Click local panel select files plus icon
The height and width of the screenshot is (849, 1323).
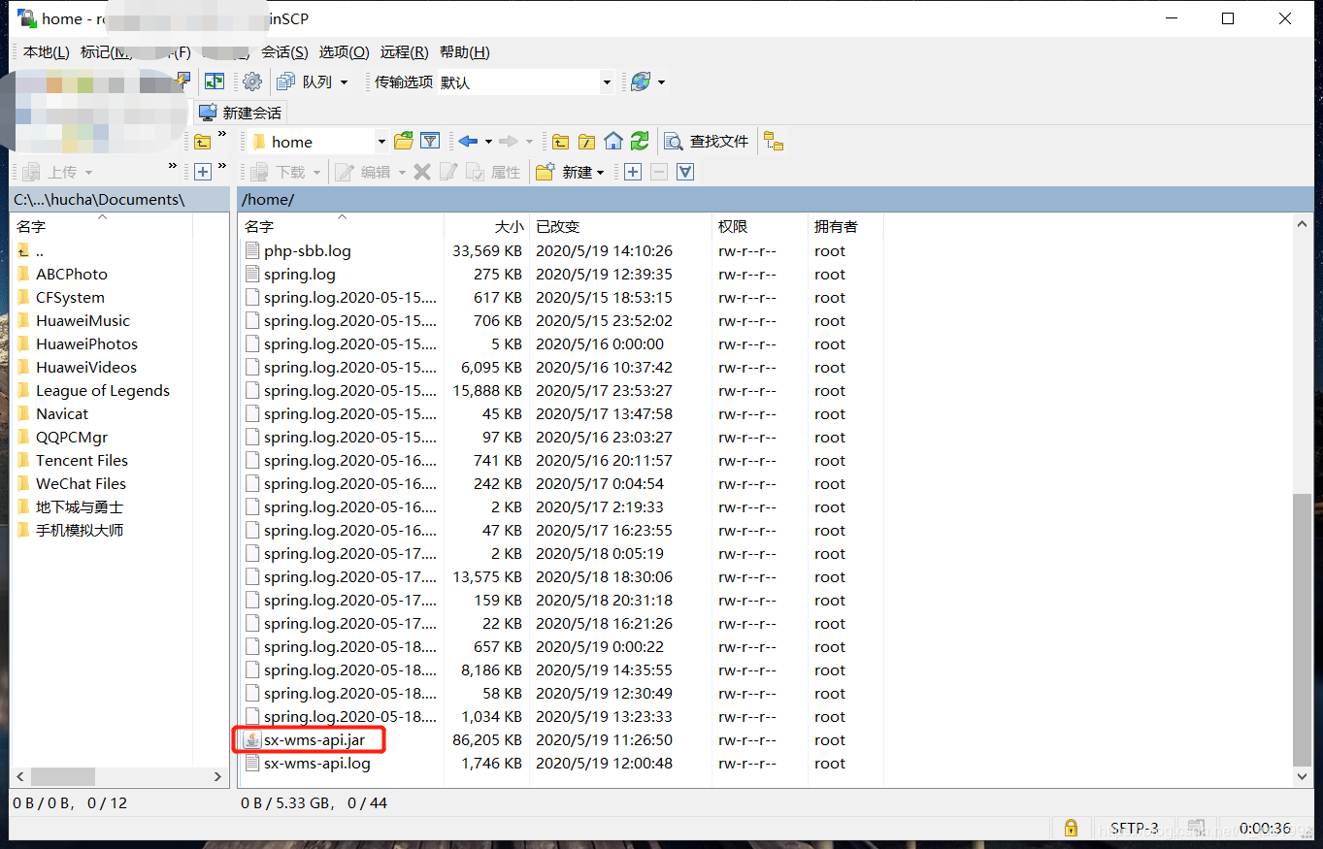[x=202, y=172]
